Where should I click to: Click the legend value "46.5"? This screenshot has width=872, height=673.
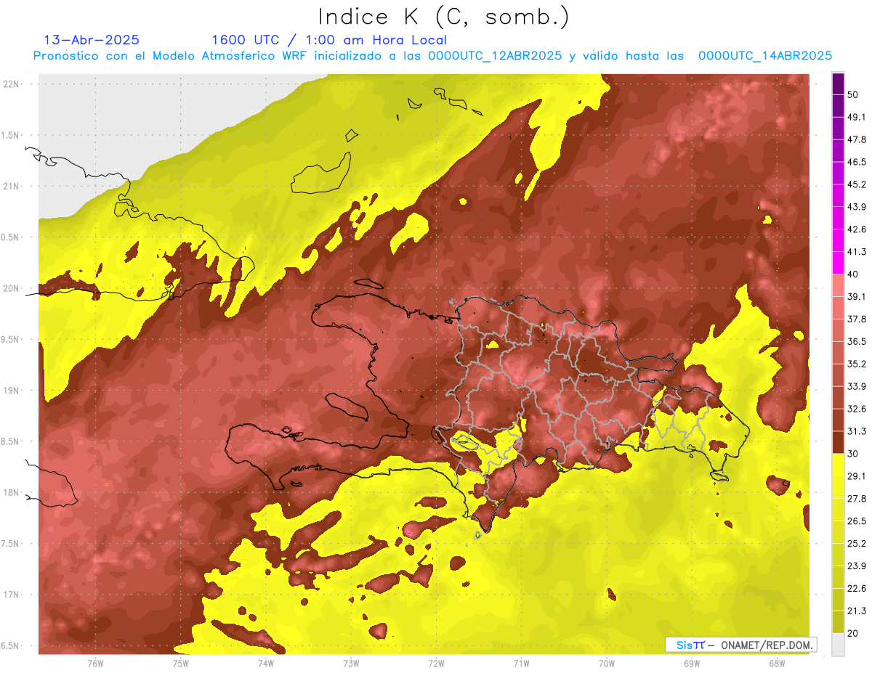coord(857,162)
